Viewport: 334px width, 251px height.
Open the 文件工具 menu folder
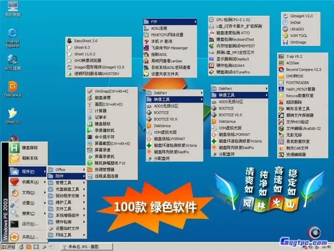67,209
